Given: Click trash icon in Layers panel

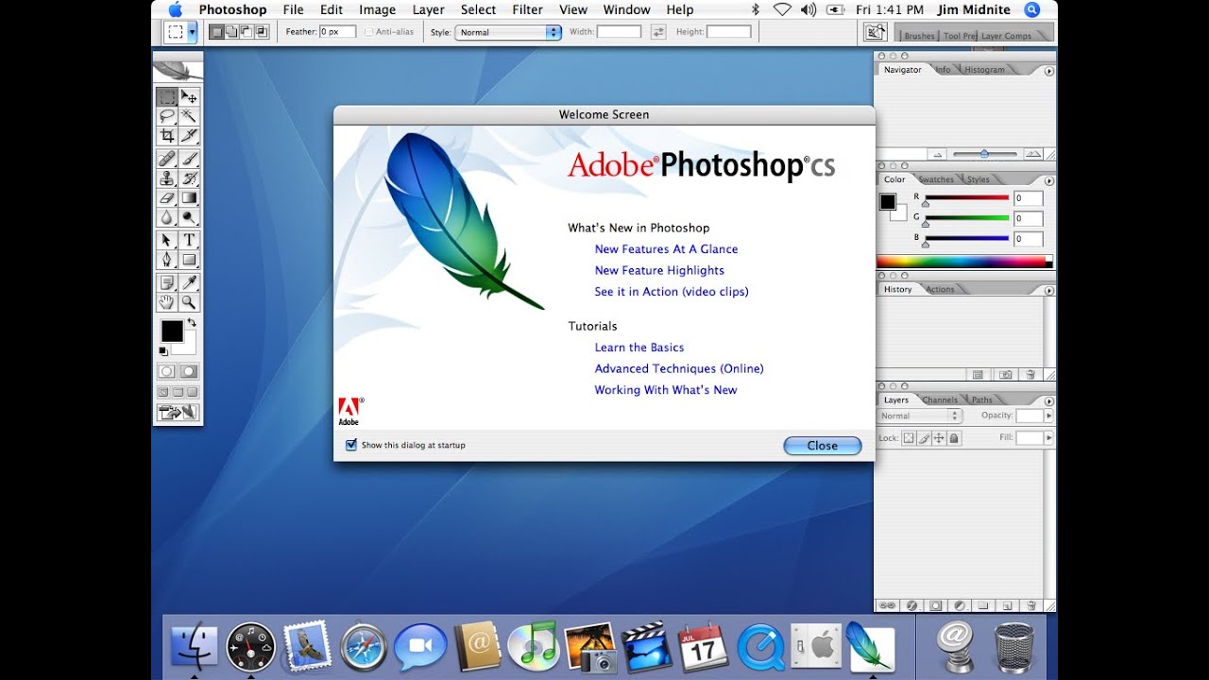Looking at the screenshot, I should tap(1031, 605).
